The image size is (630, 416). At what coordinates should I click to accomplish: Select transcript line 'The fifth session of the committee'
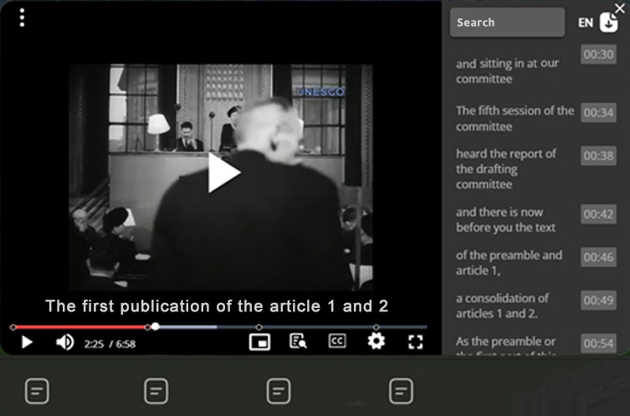515,118
